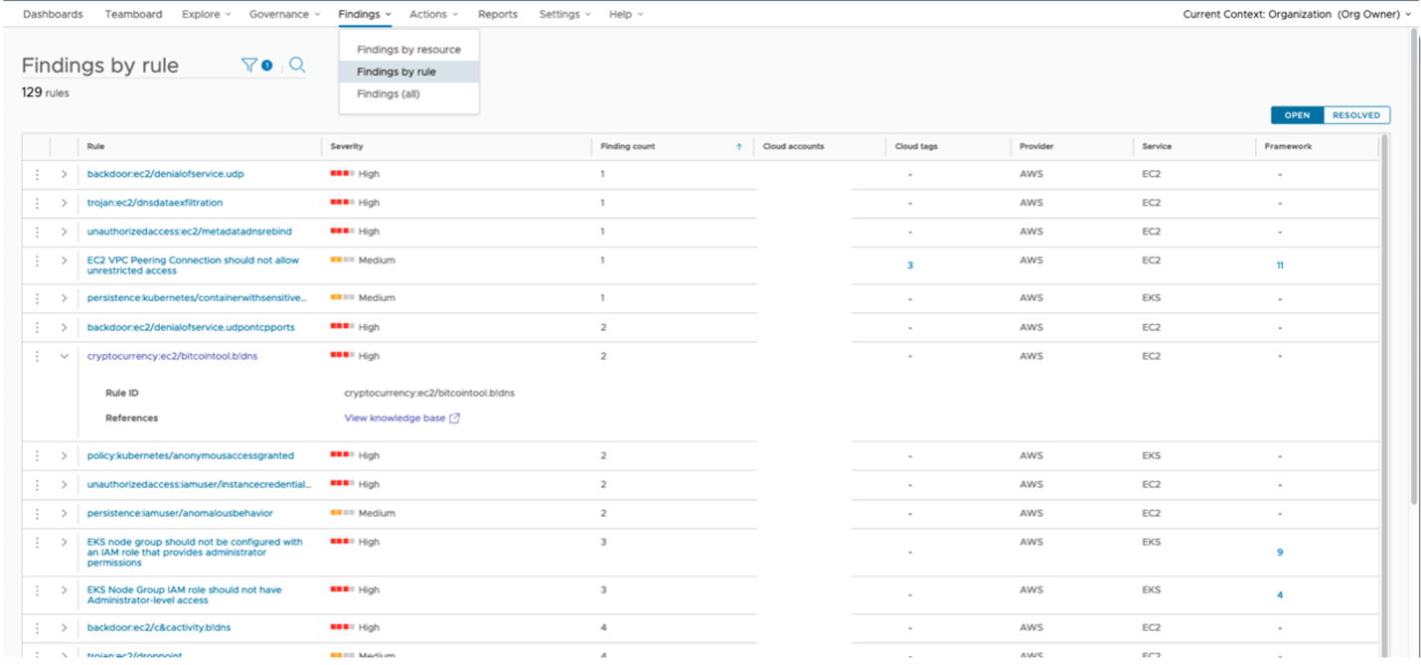Open the Governance menu

coord(284,14)
